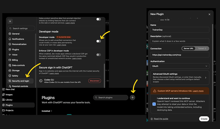Toggle Enforce CSP in developer mode

tap(99, 55)
